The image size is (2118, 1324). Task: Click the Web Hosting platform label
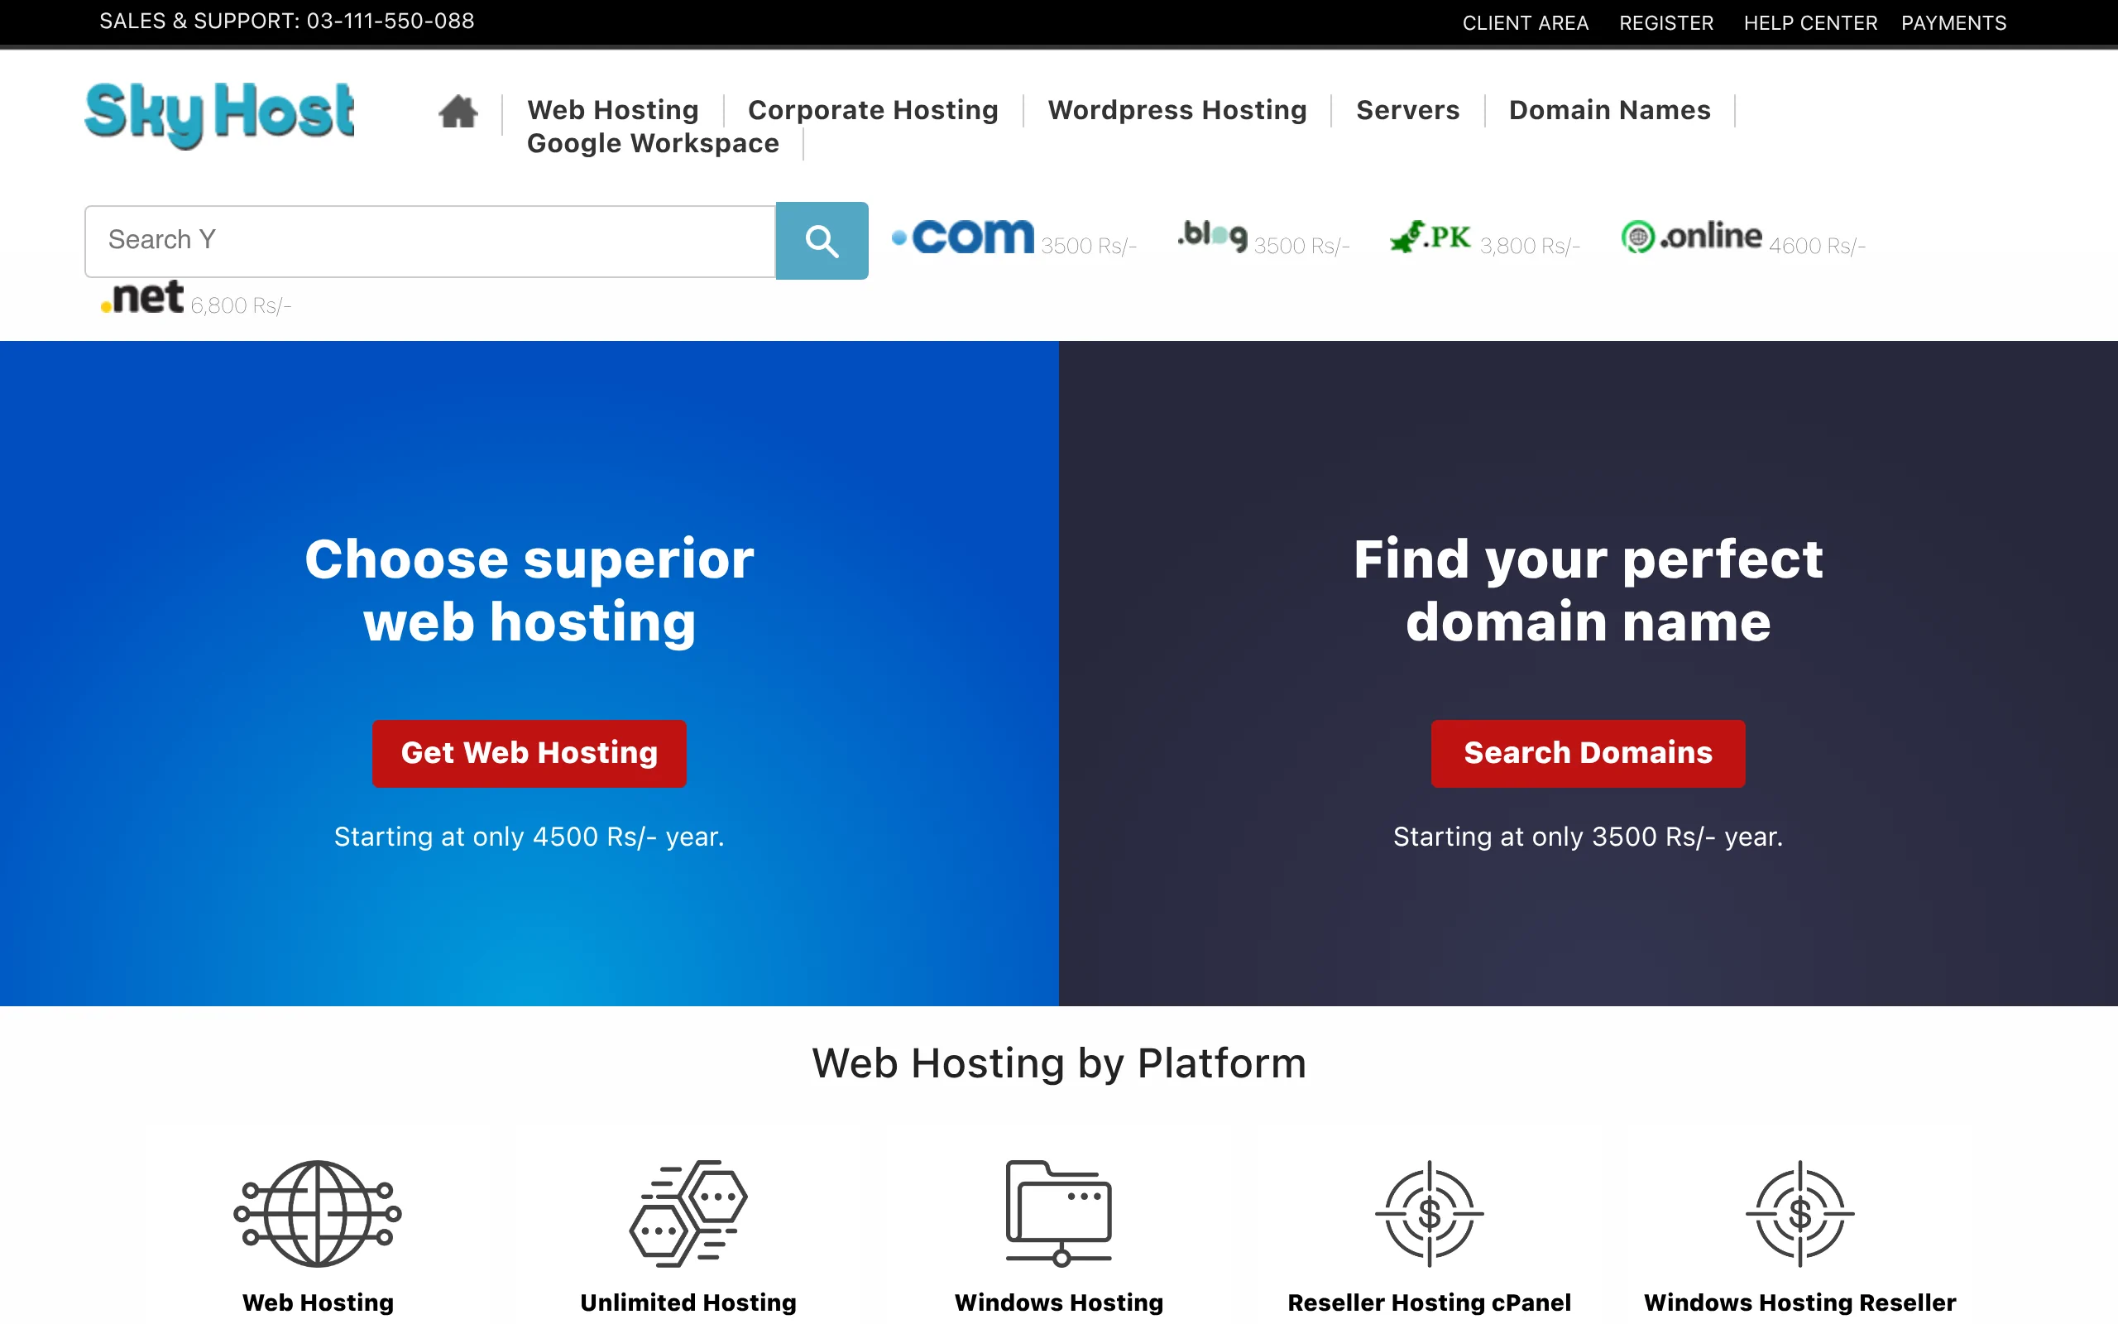[318, 1302]
